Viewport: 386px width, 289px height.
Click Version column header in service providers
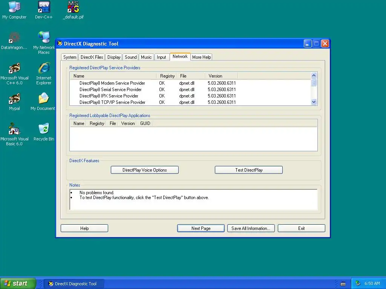tap(221, 76)
